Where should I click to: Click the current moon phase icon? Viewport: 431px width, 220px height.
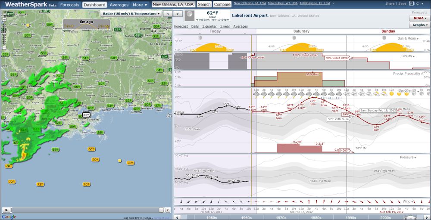coord(189,16)
